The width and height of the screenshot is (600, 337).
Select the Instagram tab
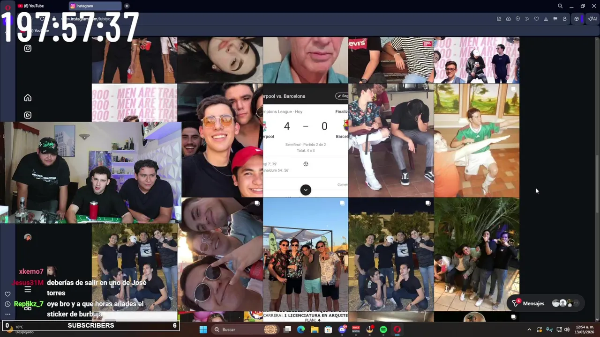click(95, 6)
